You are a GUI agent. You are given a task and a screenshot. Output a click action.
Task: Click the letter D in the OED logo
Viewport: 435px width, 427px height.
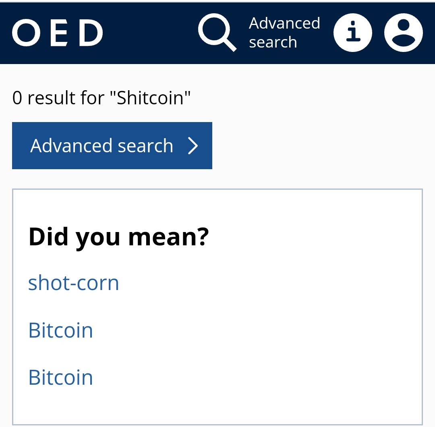point(91,33)
